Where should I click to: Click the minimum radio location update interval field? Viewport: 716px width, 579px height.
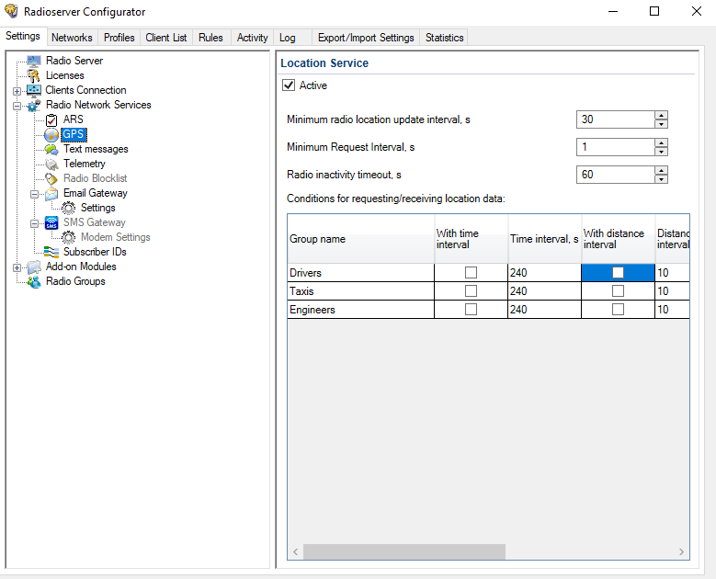coord(615,119)
